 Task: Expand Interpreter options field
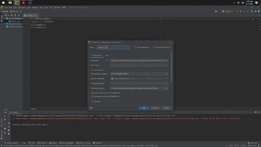click(167, 83)
